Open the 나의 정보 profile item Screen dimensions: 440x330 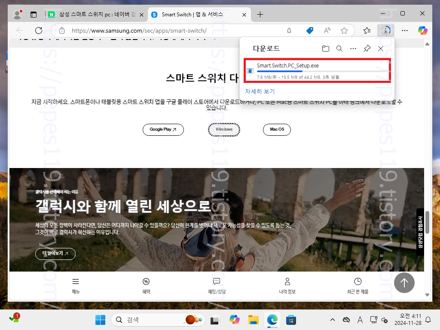287,286
